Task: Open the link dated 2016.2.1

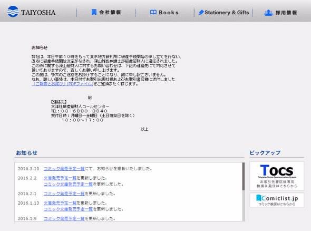Action: tap(64, 194)
